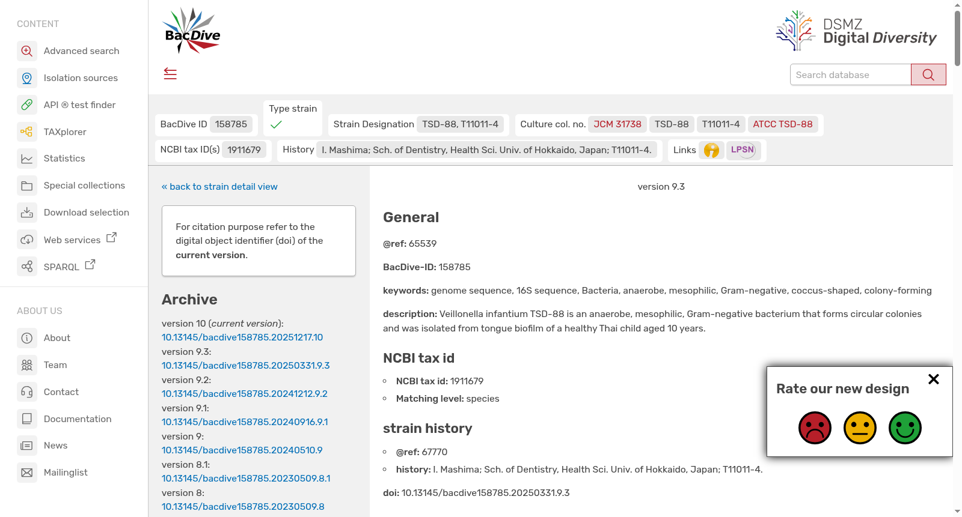Rate the design with red sad face
Image resolution: width=962 pixels, height=517 pixels.
tap(815, 428)
